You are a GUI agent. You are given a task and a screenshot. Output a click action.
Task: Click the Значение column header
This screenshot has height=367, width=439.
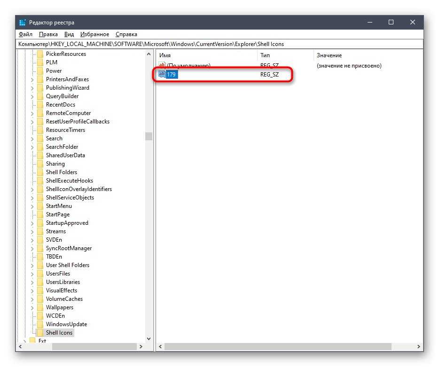(368, 55)
